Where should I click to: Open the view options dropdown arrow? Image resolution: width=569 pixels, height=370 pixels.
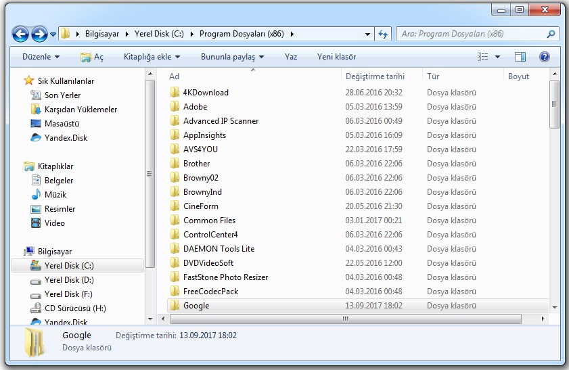pos(498,57)
